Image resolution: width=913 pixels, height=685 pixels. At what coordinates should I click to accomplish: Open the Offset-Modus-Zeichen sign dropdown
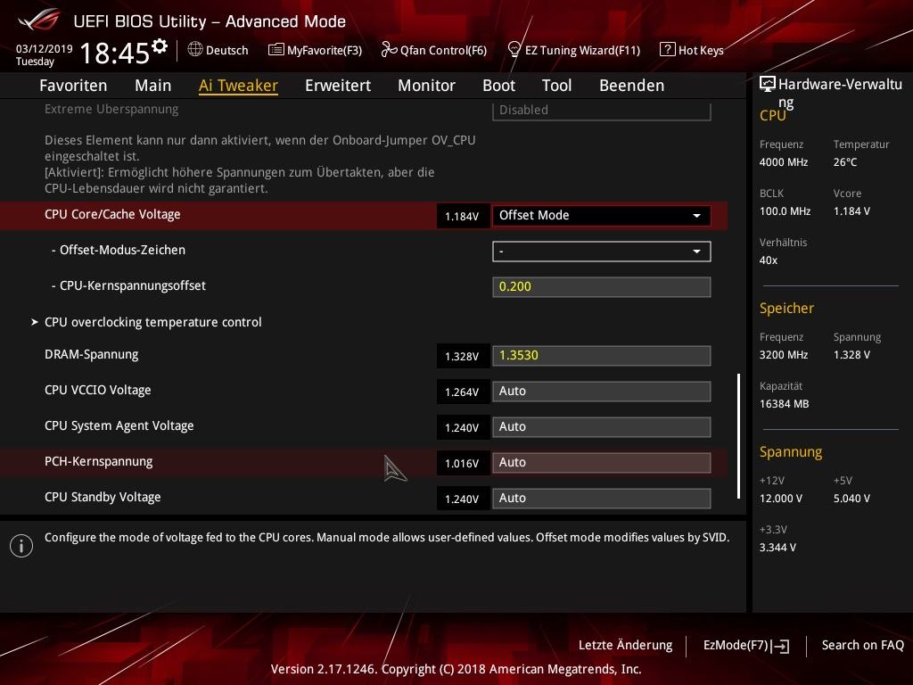(602, 251)
